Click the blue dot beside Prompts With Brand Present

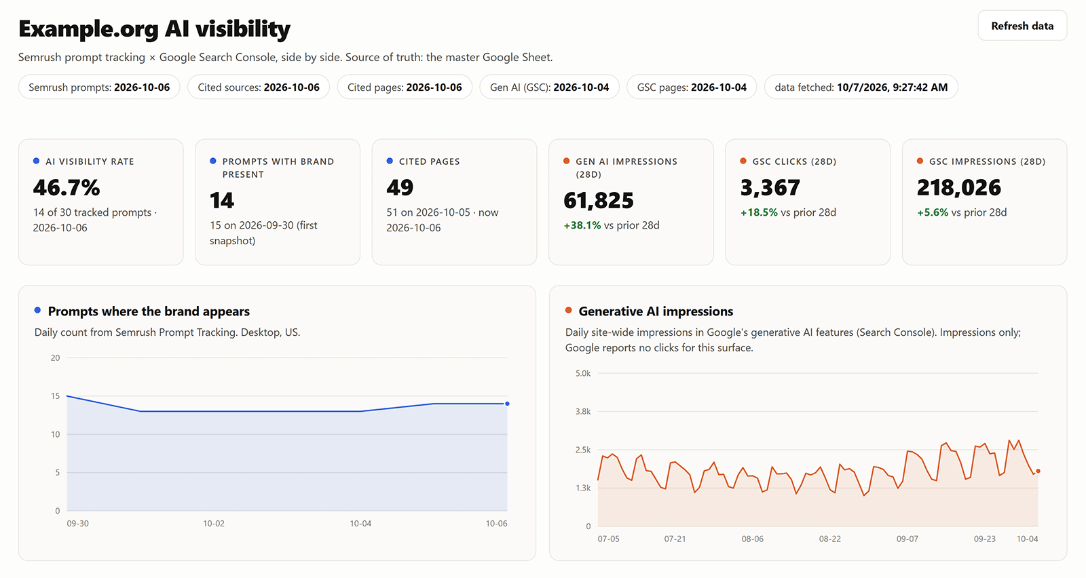click(x=213, y=161)
